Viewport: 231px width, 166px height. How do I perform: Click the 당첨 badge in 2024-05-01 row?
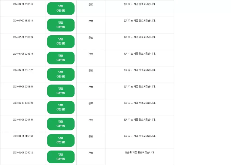click(61, 74)
